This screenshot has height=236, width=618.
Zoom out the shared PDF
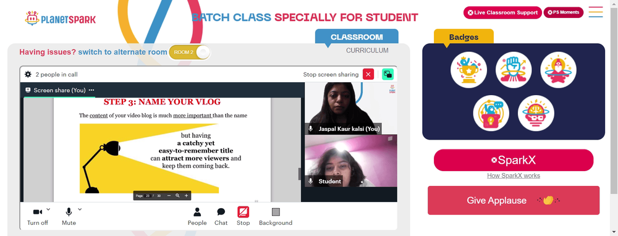[169, 195]
